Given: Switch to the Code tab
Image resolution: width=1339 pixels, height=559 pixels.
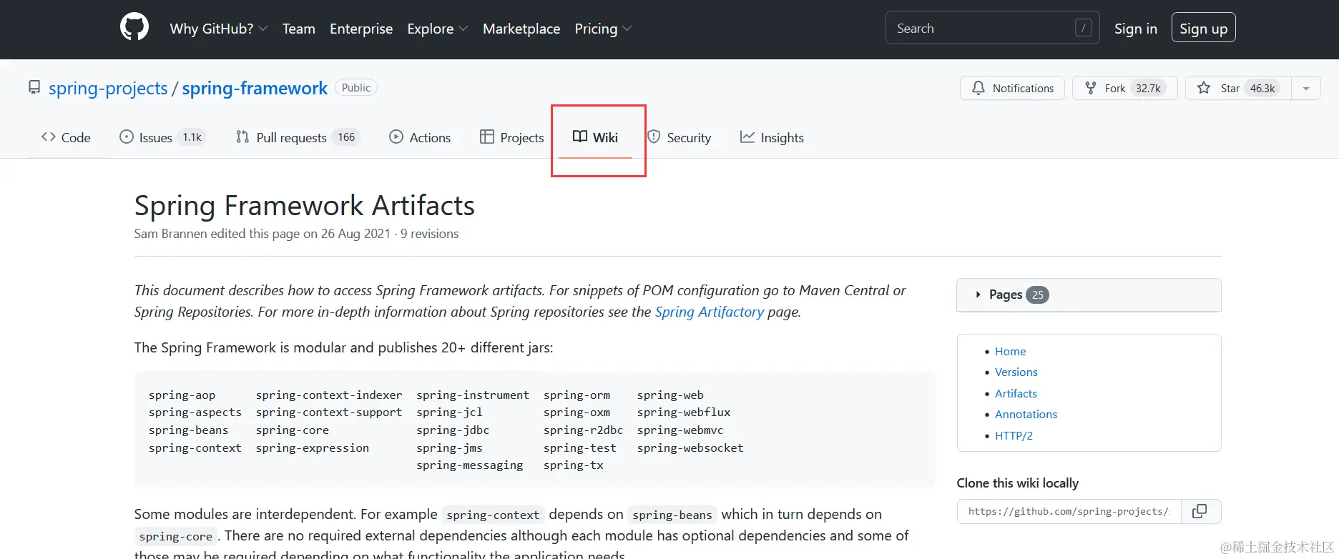Looking at the screenshot, I should [x=66, y=137].
